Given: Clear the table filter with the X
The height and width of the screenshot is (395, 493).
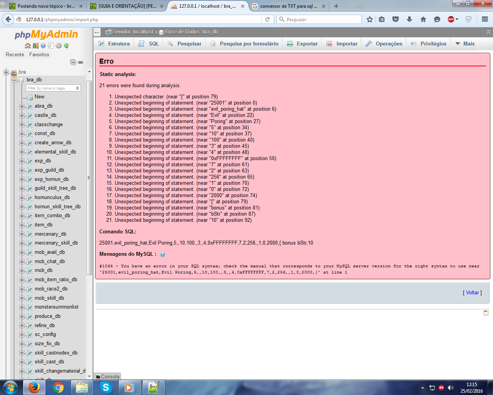Looking at the screenshot, I should (77, 88).
